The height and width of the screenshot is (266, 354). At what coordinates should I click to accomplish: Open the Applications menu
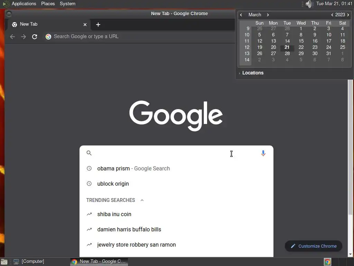click(x=24, y=3)
